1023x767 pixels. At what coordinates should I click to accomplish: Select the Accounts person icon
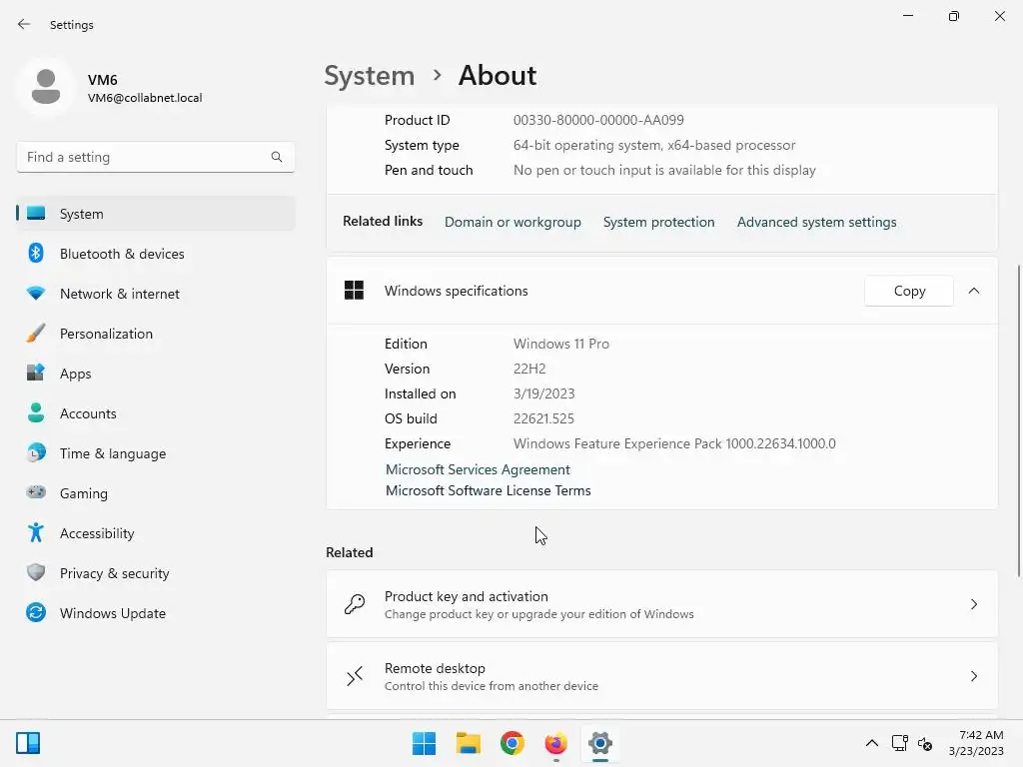(x=36, y=412)
